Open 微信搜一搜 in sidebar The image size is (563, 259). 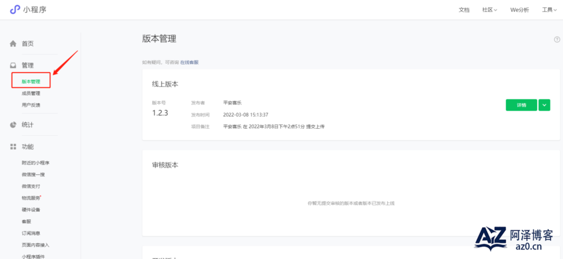[34, 174]
